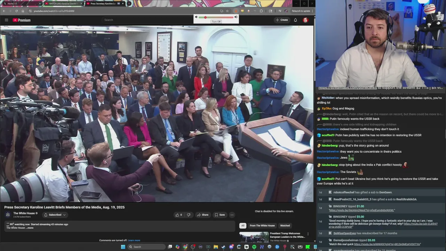Click the max volume speaker icon in popup

(236, 17)
